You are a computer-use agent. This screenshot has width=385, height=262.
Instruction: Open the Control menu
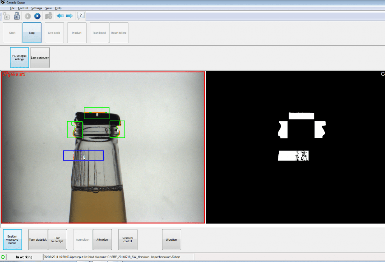[23, 8]
